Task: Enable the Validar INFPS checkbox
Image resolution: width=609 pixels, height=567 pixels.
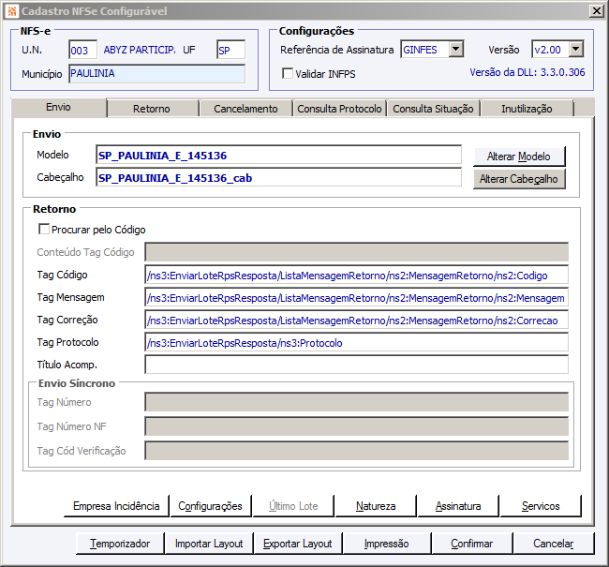Action: [288, 73]
